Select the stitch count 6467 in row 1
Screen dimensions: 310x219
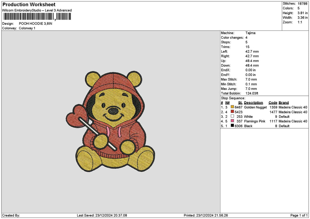[x=238, y=107]
